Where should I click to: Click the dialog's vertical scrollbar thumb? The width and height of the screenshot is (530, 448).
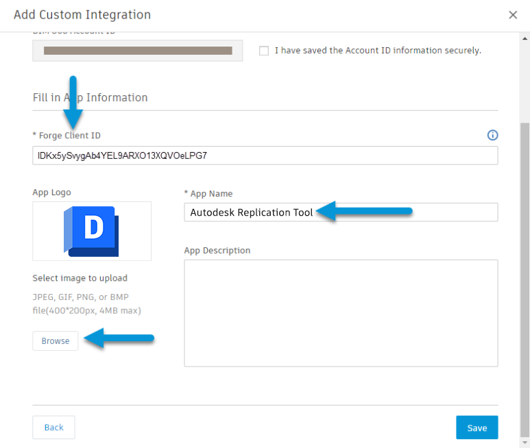pos(525,274)
